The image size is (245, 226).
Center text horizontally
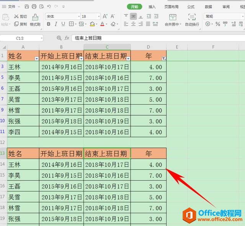(x=133, y=24)
